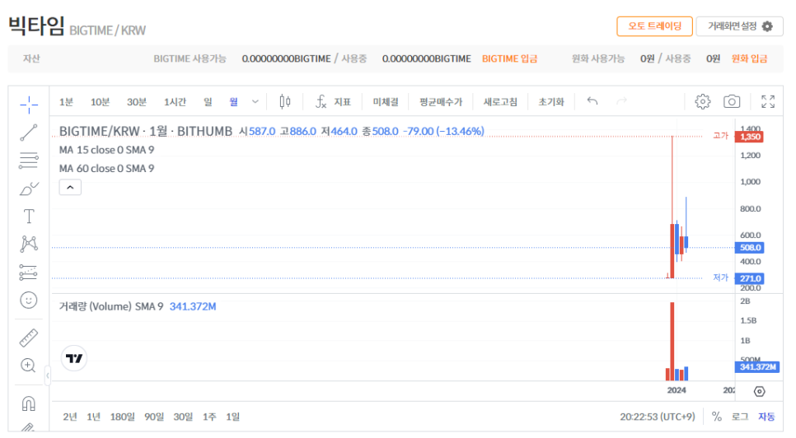The image size is (796, 438).
Task: Open the emoji icons tool
Action: [28, 301]
